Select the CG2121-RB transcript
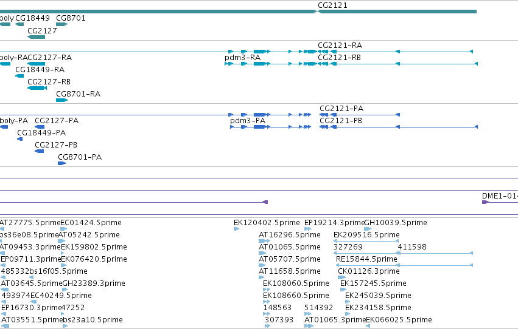This screenshot has width=518, height=329. 397,64
